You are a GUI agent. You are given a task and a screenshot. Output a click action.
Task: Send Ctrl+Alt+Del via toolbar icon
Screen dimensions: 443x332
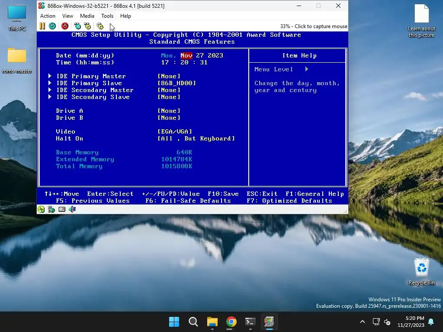[x=77, y=26]
